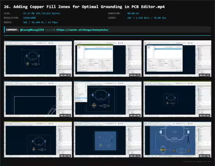Viewport: 215px width, 166px height.
Task: Open the thumbnail stamped 00:01:22
Action: [x=107, y=59]
